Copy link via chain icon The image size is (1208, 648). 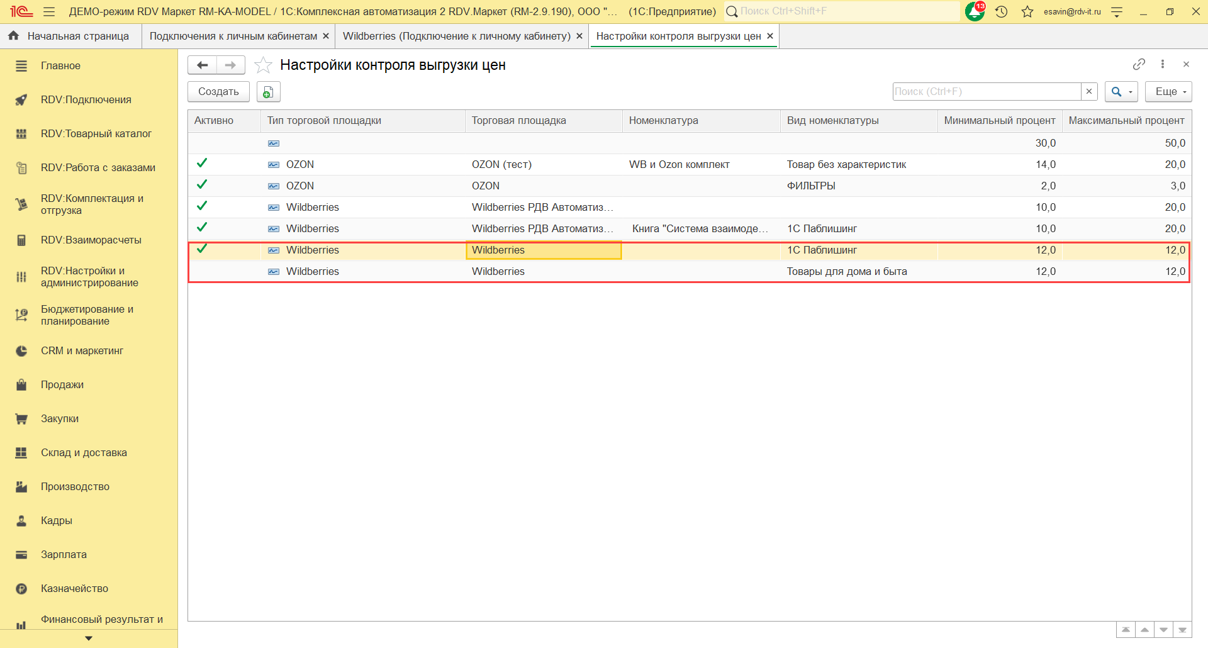point(1139,64)
